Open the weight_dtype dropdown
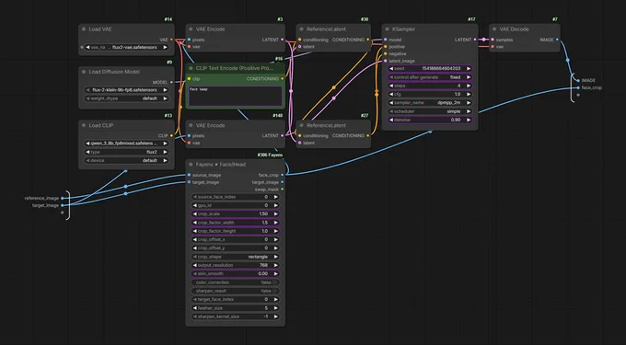The width and height of the screenshot is (626, 345). [x=126, y=98]
